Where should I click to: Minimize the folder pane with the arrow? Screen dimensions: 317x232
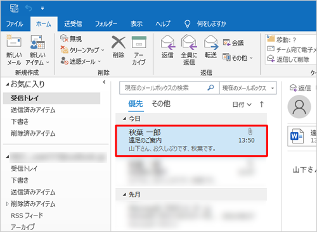coord(104,82)
